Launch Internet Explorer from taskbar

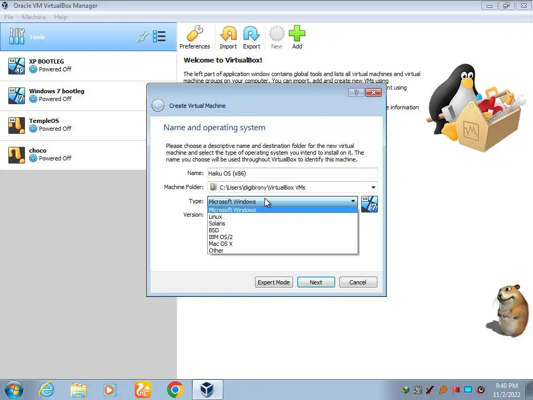click(46, 390)
